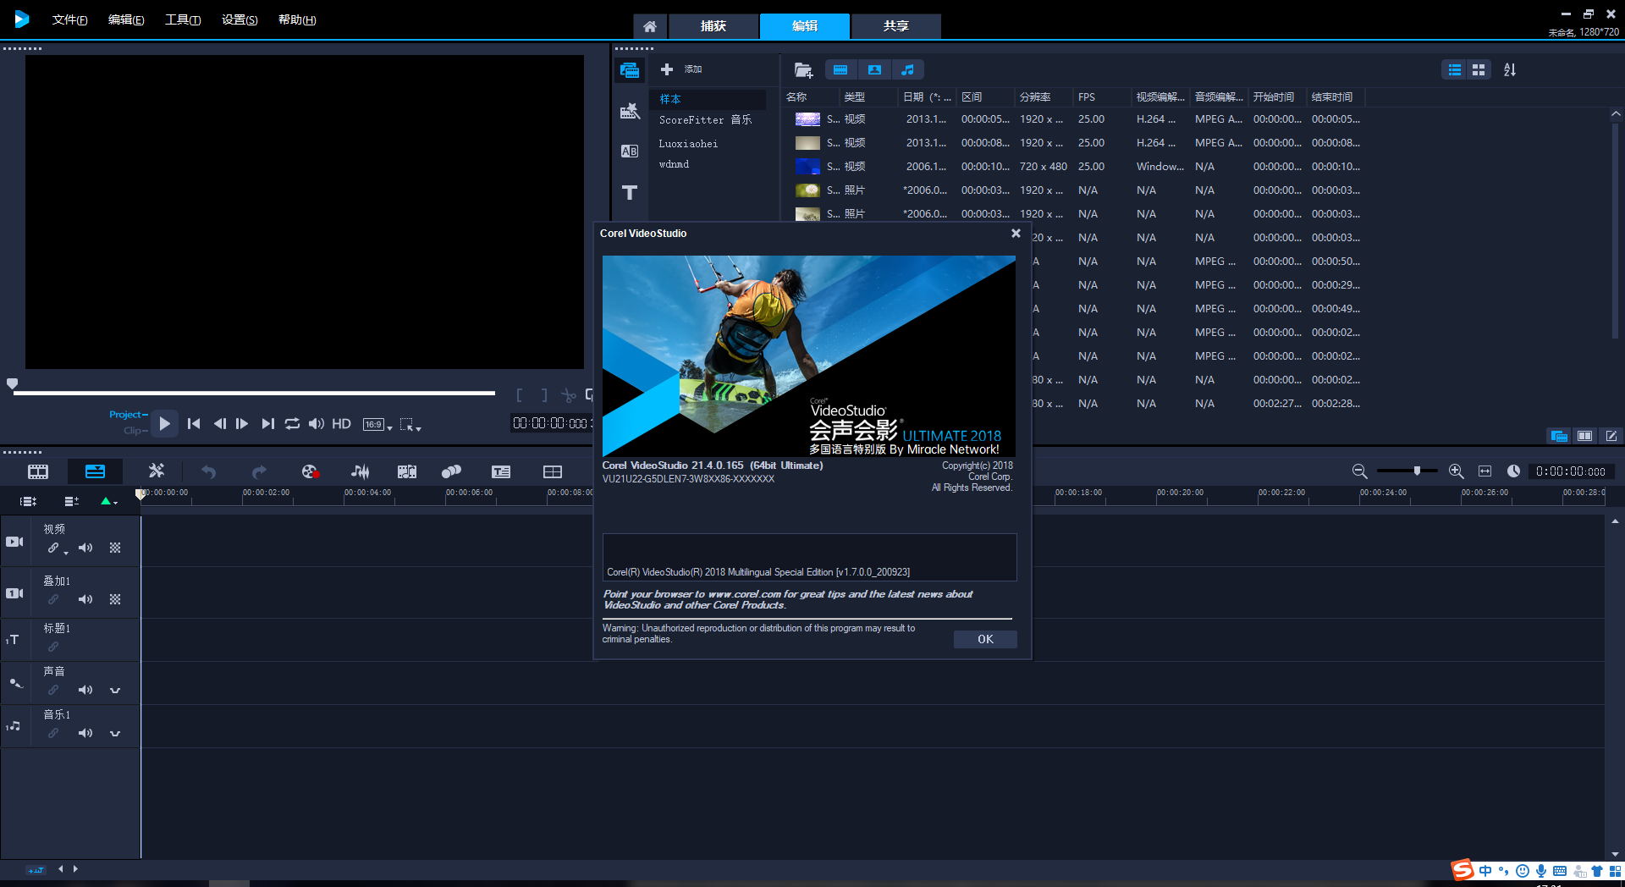Open the Media library panel icon
1625x887 pixels.
point(630,70)
